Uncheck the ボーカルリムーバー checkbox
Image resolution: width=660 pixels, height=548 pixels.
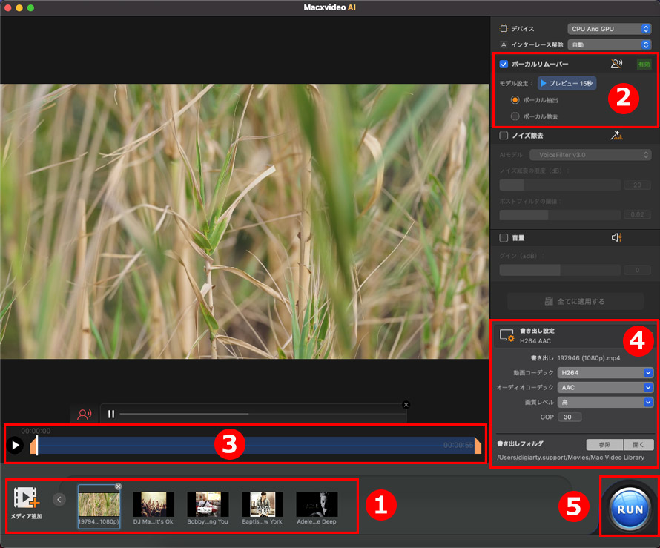pos(504,65)
